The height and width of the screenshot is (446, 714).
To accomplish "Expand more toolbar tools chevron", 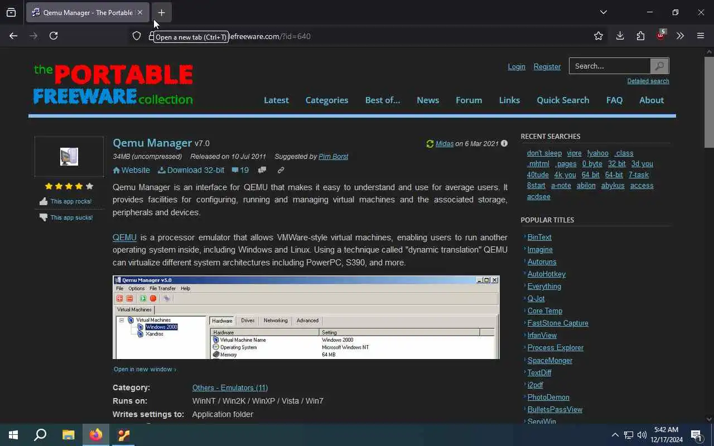I will click(680, 36).
